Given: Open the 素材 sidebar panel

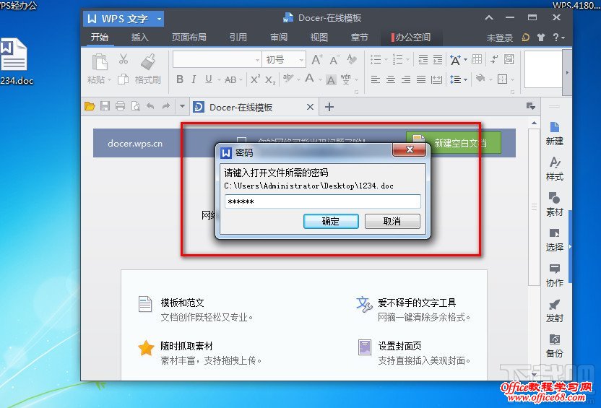Looking at the screenshot, I should (554, 204).
